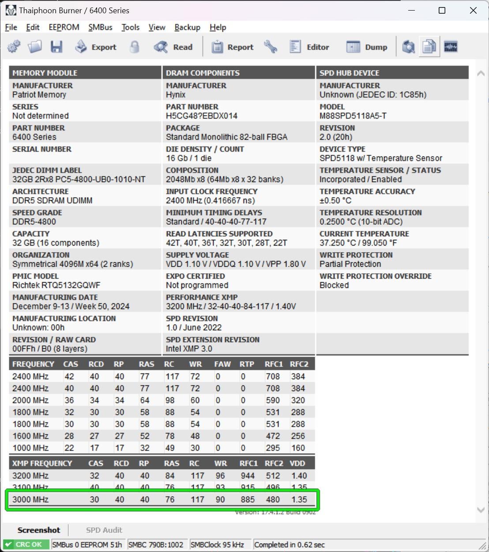Click current temperature '37.250 °C / 99.050 °F'
The image size is (489, 552).
click(x=358, y=243)
